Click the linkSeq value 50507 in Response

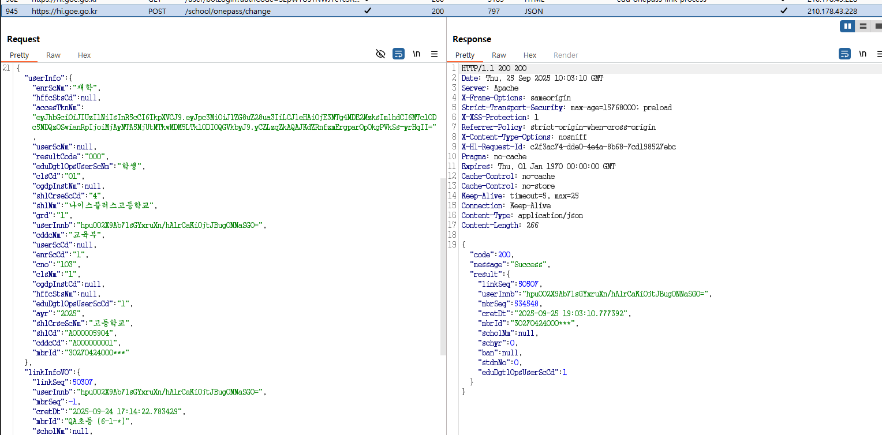(x=530, y=284)
